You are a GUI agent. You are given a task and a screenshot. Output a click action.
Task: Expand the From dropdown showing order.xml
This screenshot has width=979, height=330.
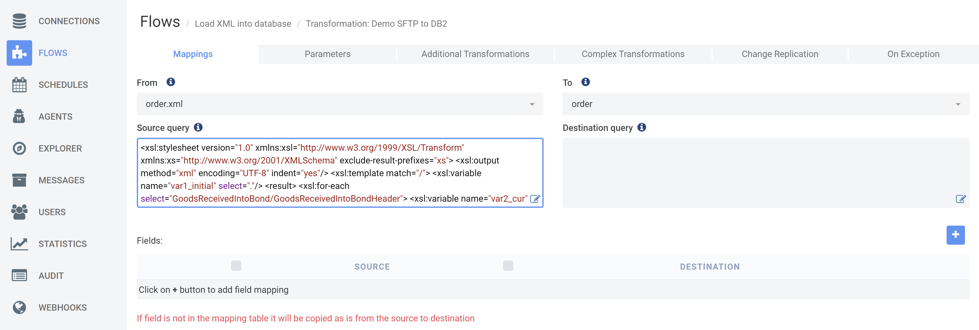340,104
